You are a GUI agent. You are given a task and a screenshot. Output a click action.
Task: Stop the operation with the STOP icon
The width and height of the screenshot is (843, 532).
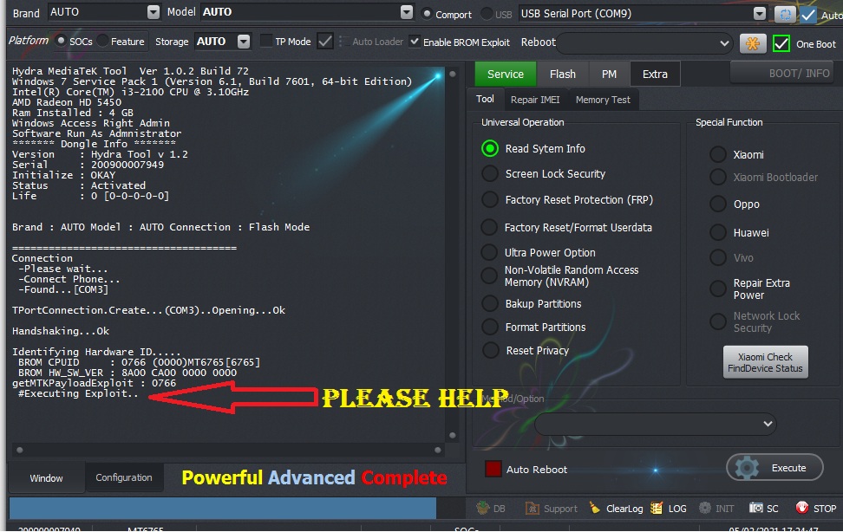pos(801,508)
